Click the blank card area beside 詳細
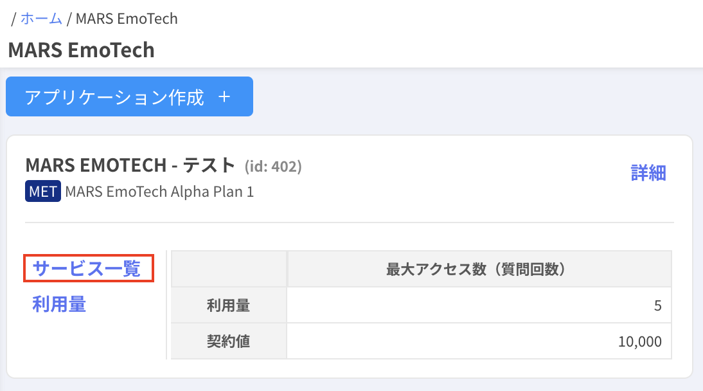The width and height of the screenshot is (703, 391). tap(463, 174)
